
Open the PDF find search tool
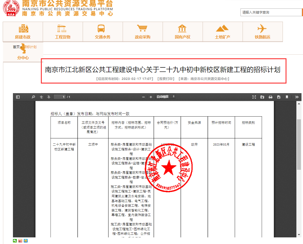[x=33, y=97]
